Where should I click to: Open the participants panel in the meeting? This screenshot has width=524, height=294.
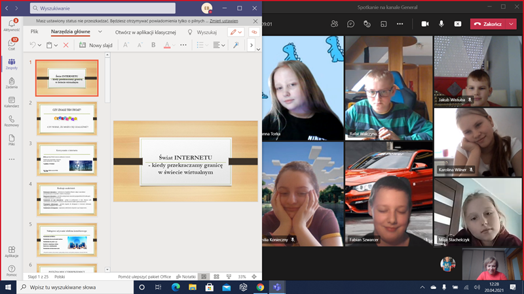(335, 24)
